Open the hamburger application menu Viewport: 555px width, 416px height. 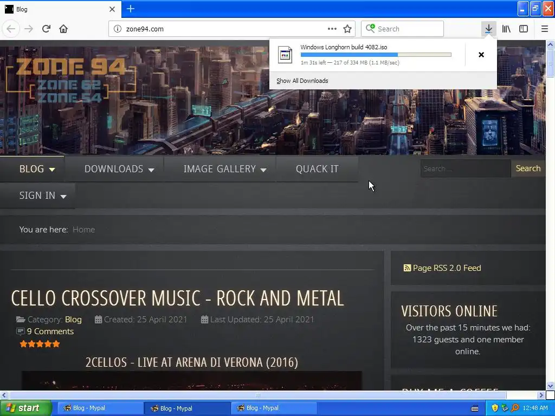[545, 29]
